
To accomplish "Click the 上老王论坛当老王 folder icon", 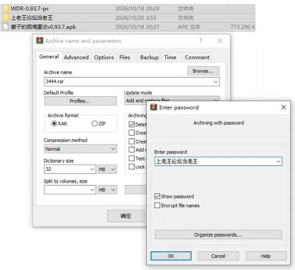I will 6,18.
